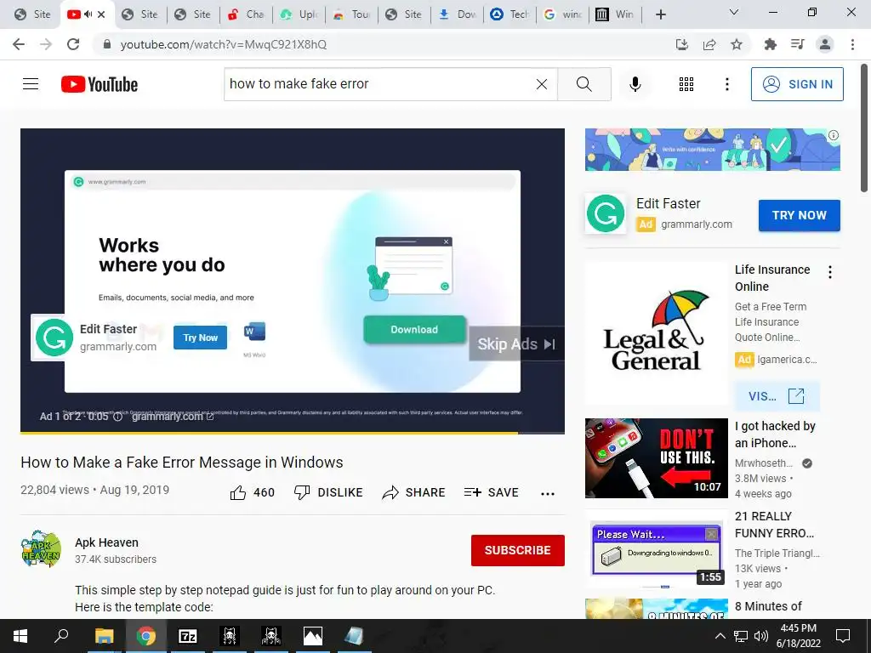Open '8 Minutes of' video title
Screen dimensions: 871x653
(x=768, y=606)
